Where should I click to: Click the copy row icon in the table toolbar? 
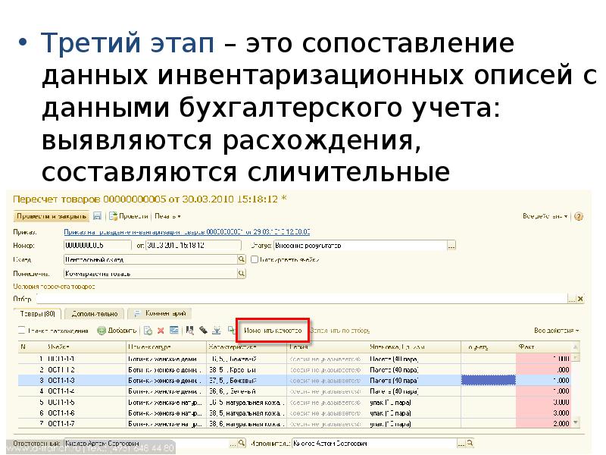point(148,331)
